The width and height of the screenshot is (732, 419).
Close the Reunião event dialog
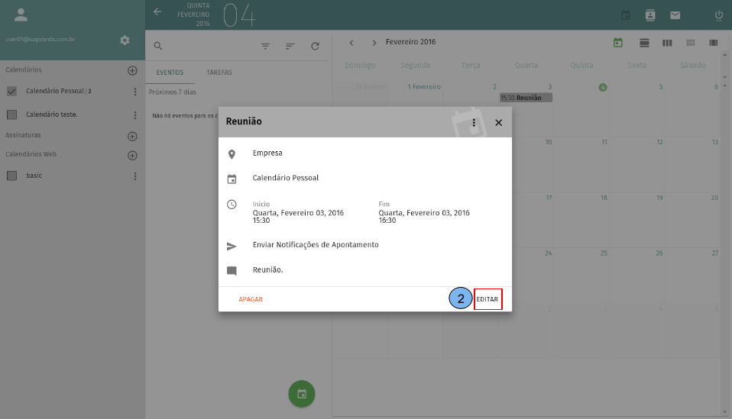pyautogui.click(x=498, y=122)
